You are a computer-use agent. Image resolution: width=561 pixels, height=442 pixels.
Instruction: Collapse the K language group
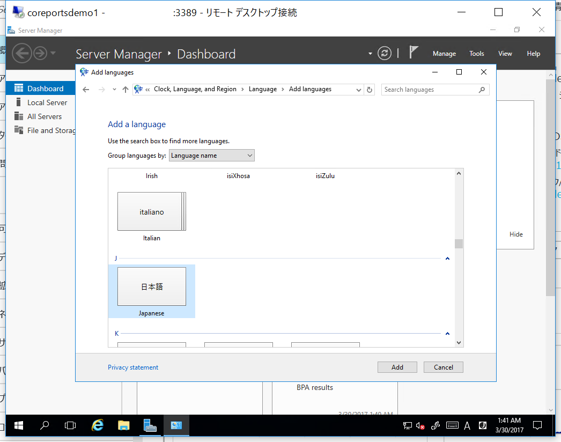[x=447, y=334]
